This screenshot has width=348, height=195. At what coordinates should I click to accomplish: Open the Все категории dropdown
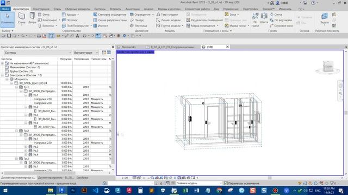pyautogui.click(x=86, y=53)
